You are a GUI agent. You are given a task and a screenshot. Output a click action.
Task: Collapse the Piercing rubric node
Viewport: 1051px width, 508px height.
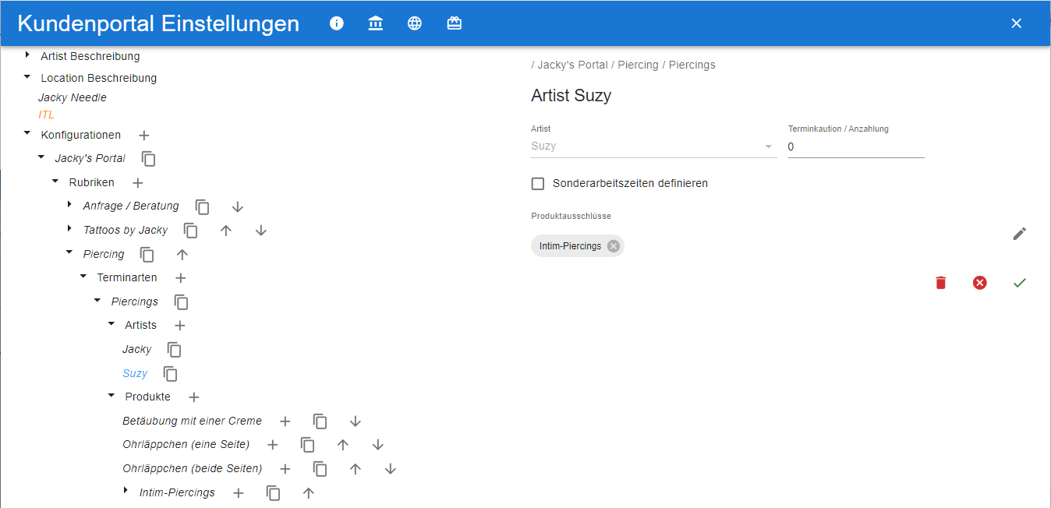pyautogui.click(x=69, y=252)
